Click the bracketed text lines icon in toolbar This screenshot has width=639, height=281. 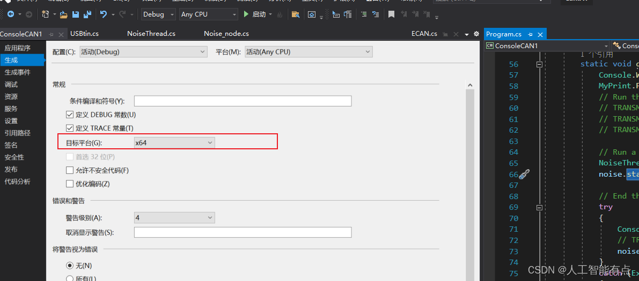[348, 14]
